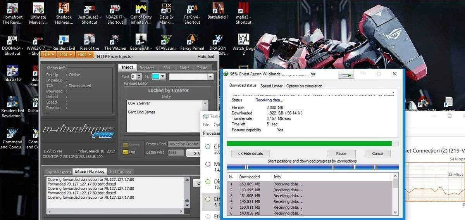Select the JustCause3 shortcut icon
The width and height of the screenshot is (465, 220).
[x=90, y=14]
